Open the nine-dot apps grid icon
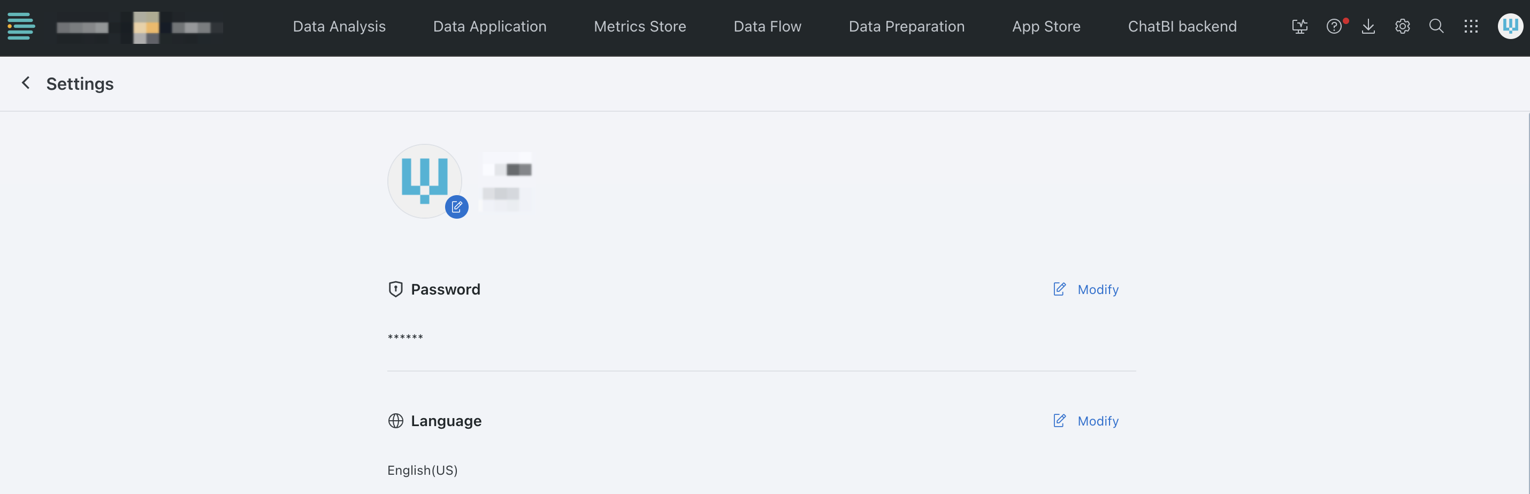 point(1471,26)
